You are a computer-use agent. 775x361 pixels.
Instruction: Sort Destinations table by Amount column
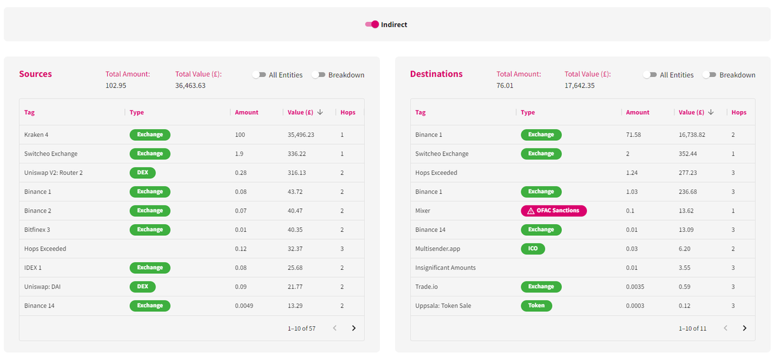click(637, 112)
